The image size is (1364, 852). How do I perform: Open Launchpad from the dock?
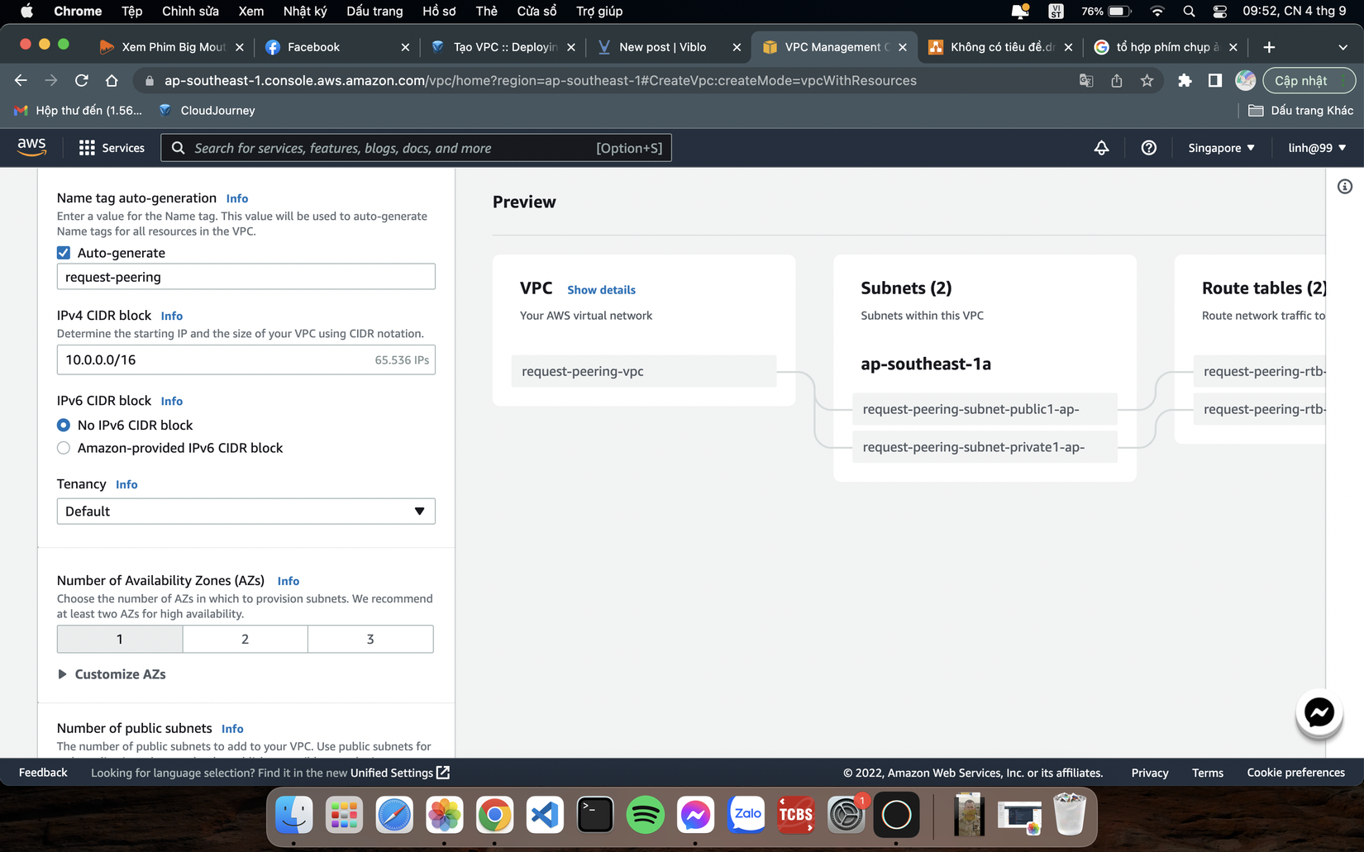344,816
